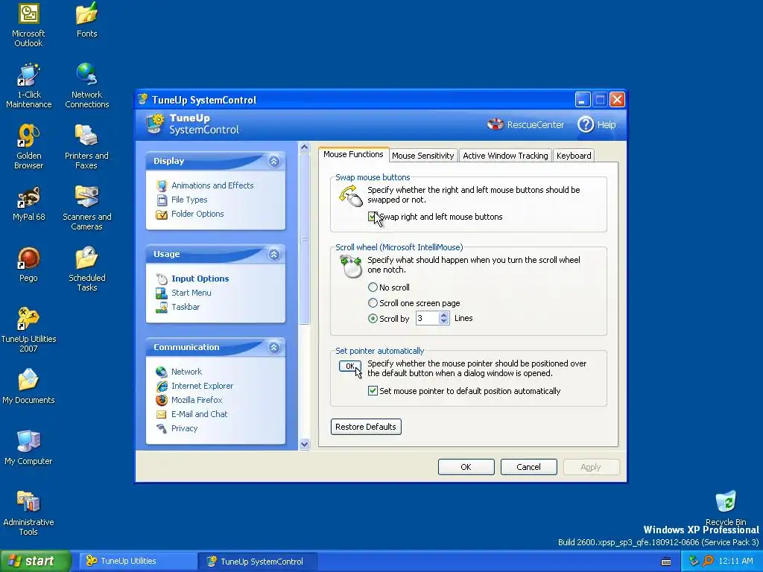Open Active Window Tracking tab
763x572 pixels.
click(x=505, y=156)
